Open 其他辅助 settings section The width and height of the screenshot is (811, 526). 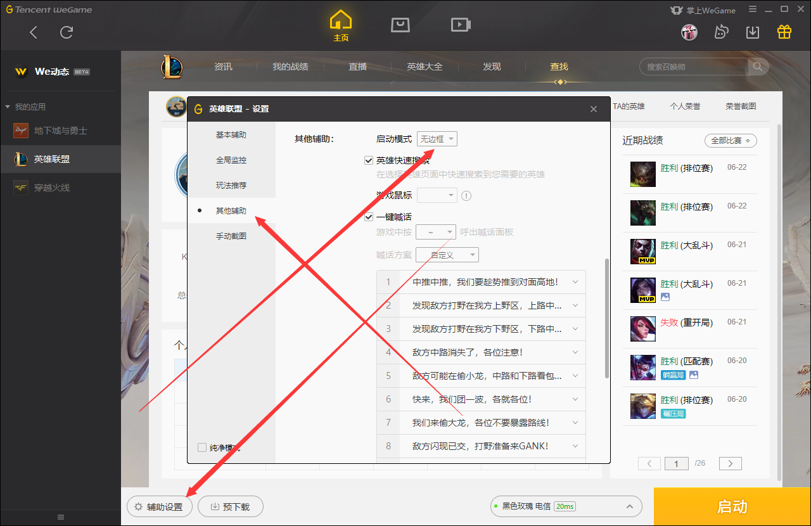(x=231, y=210)
